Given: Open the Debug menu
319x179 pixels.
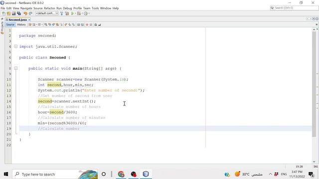Looking at the screenshot, I should pos(67,8).
